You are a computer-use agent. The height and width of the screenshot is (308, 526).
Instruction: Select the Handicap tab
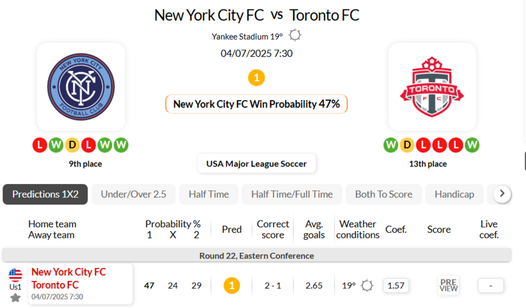point(454,194)
